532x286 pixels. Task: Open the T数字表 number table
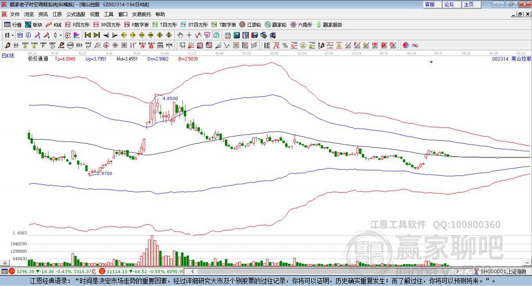[223, 25]
